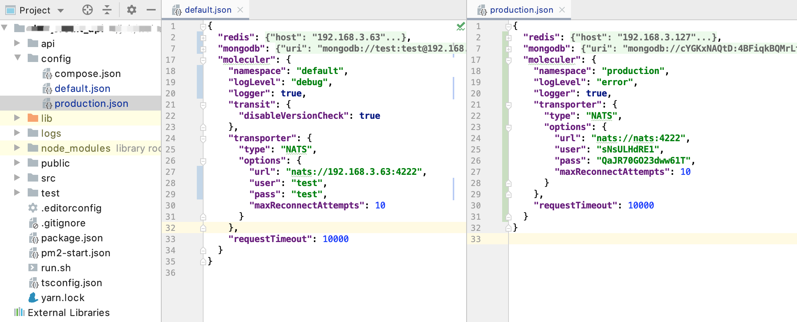797x322 pixels.
Task: Expand the public folder
Action: click(16, 163)
